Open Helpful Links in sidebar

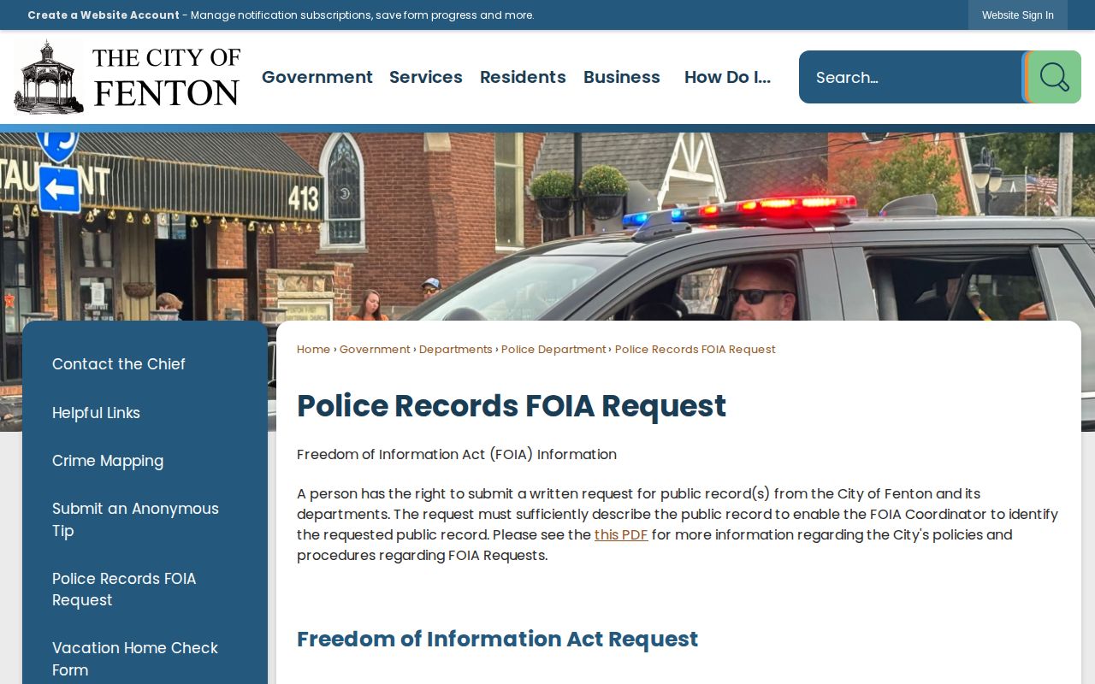(x=96, y=413)
